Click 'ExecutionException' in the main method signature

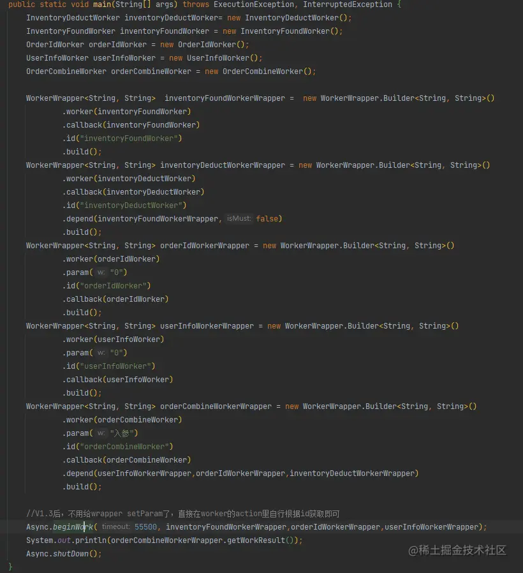[x=254, y=4]
